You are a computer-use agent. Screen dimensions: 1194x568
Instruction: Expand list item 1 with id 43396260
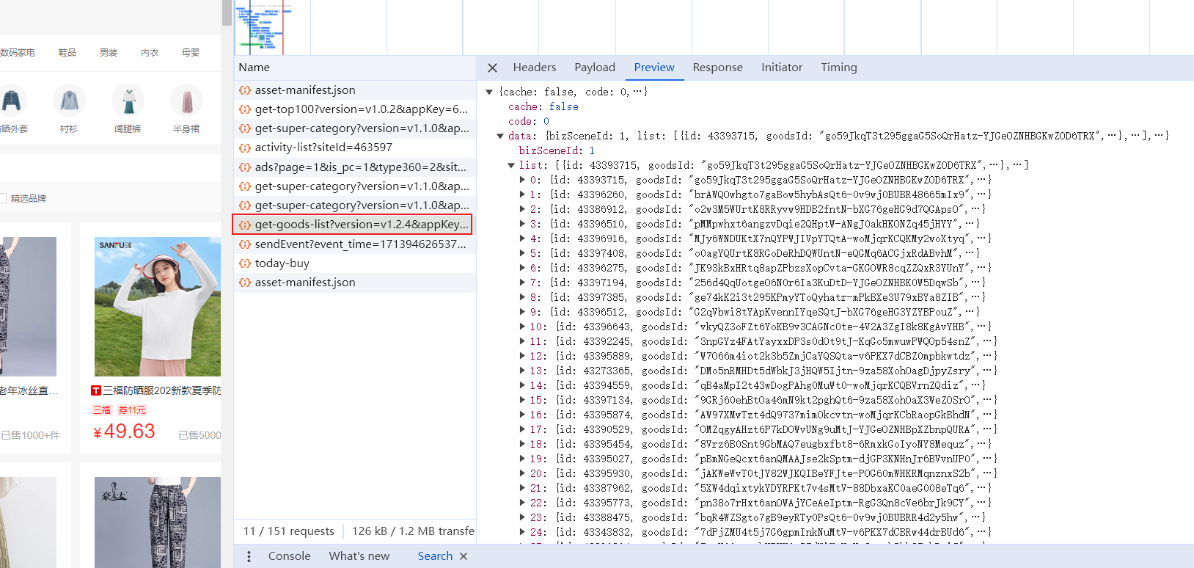pos(522,194)
